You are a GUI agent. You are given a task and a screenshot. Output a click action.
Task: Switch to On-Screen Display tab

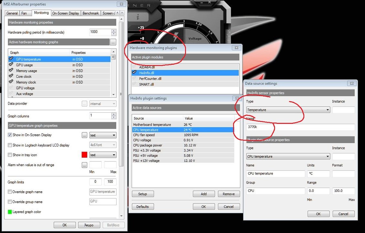[66, 13]
